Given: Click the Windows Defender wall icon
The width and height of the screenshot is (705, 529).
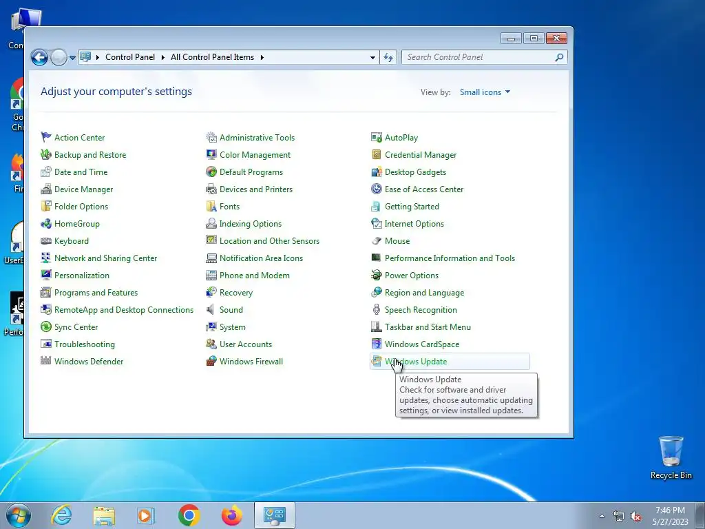Looking at the screenshot, I should 46,360.
